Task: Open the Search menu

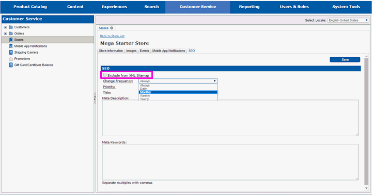Action: (151, 7)
